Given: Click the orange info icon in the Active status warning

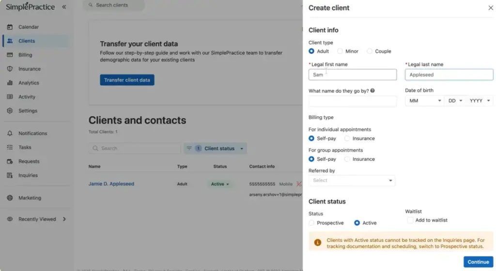Looking at the screenshot, I should pos(318,242).
